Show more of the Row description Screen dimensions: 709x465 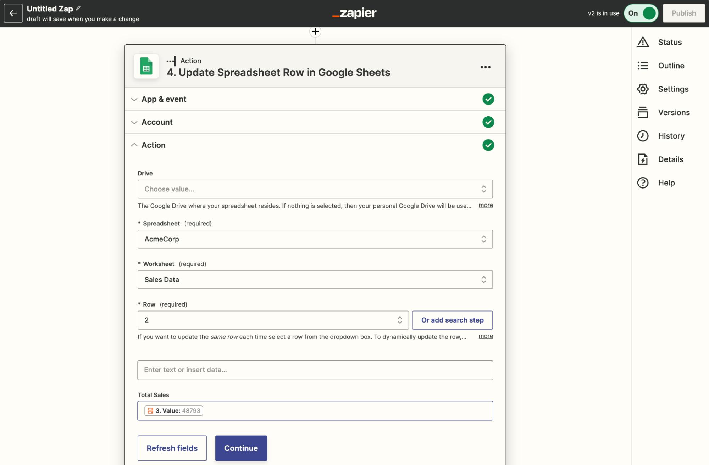click(x=486, y=336)
